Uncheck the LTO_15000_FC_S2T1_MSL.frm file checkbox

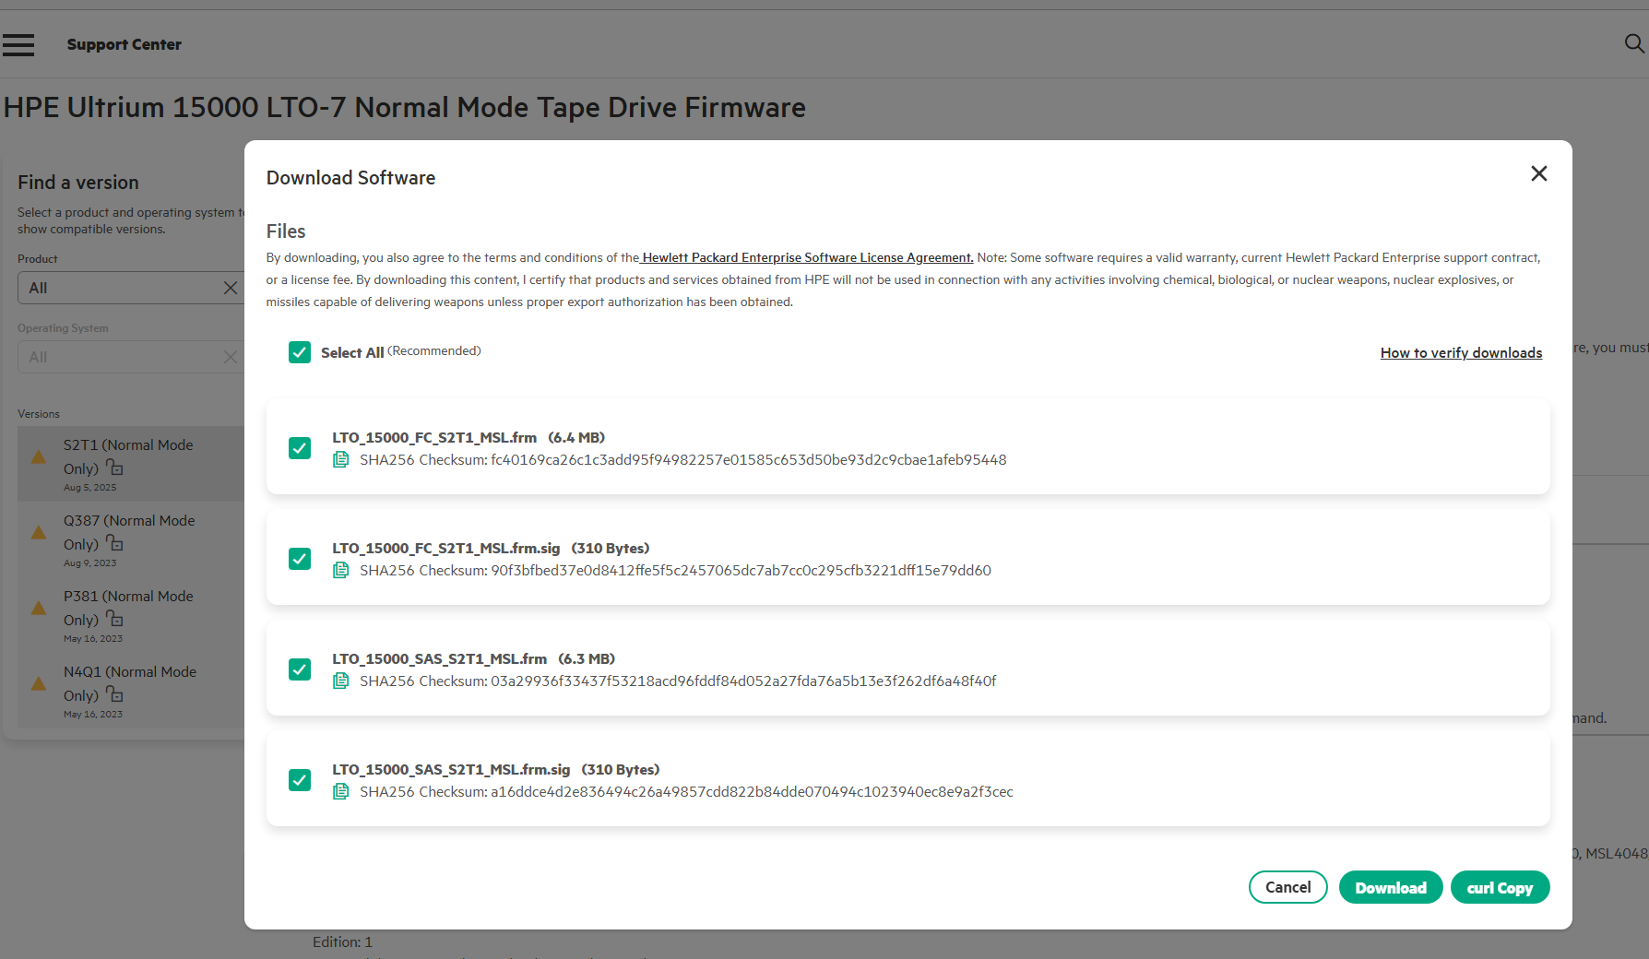pyautogui.click(x=300, y=448)
